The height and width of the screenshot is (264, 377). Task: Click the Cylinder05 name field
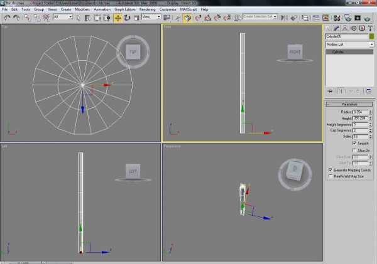tap(347, 36)
